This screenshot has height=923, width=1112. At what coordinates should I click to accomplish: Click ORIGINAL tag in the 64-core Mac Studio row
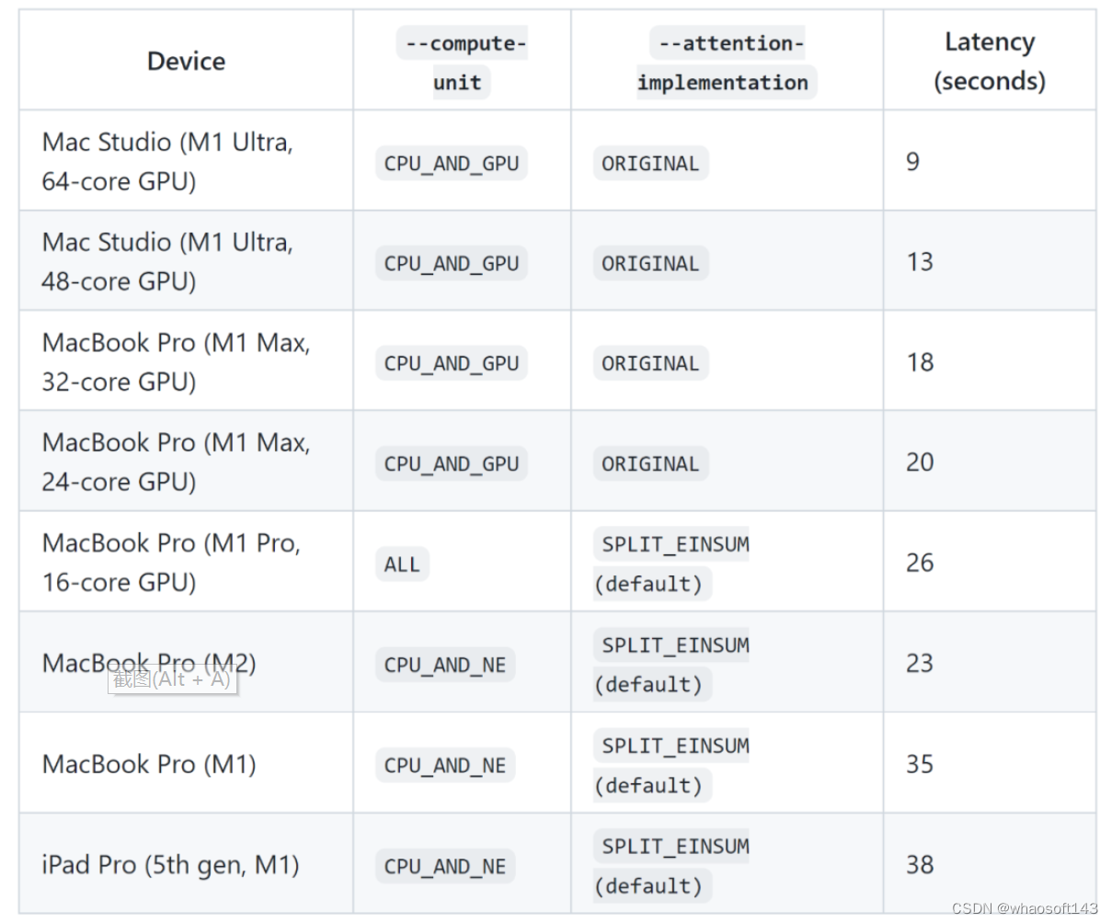(650, 164)
